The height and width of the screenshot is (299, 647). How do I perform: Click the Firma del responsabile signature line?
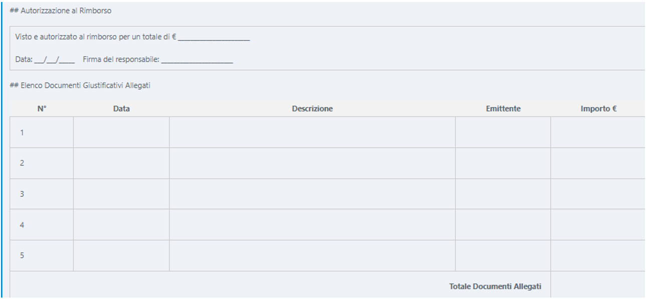[197, 60]
